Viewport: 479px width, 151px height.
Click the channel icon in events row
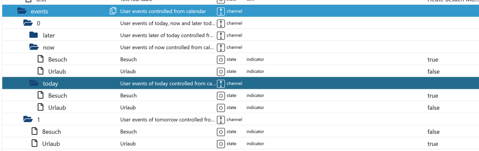point(221,11)
